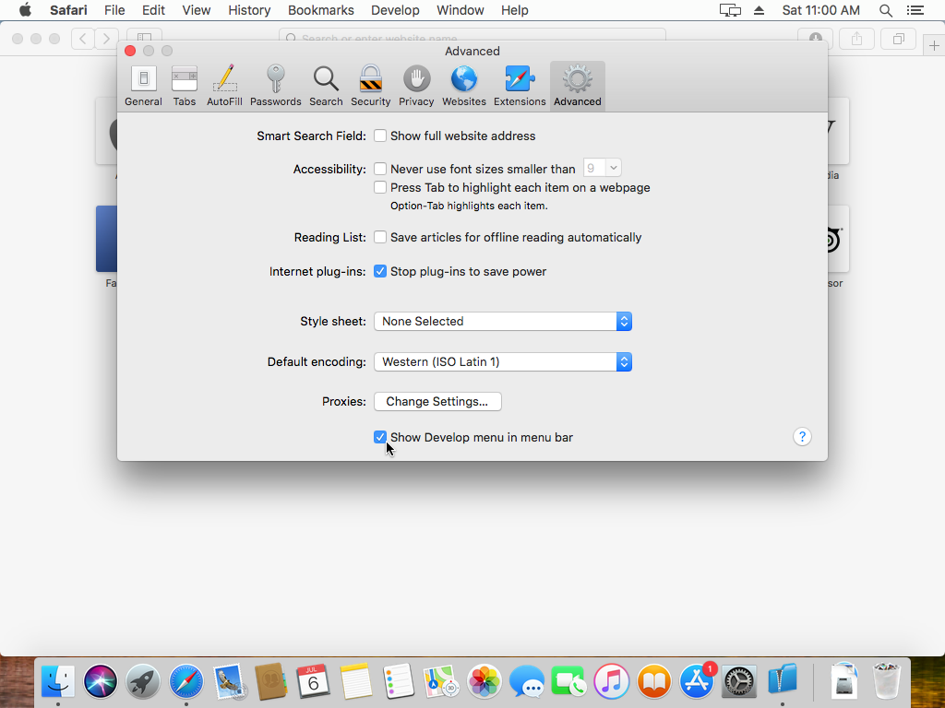Open the Privacy preferences pane
Viewport: 945px width, 708px height.
pos(416,86)
